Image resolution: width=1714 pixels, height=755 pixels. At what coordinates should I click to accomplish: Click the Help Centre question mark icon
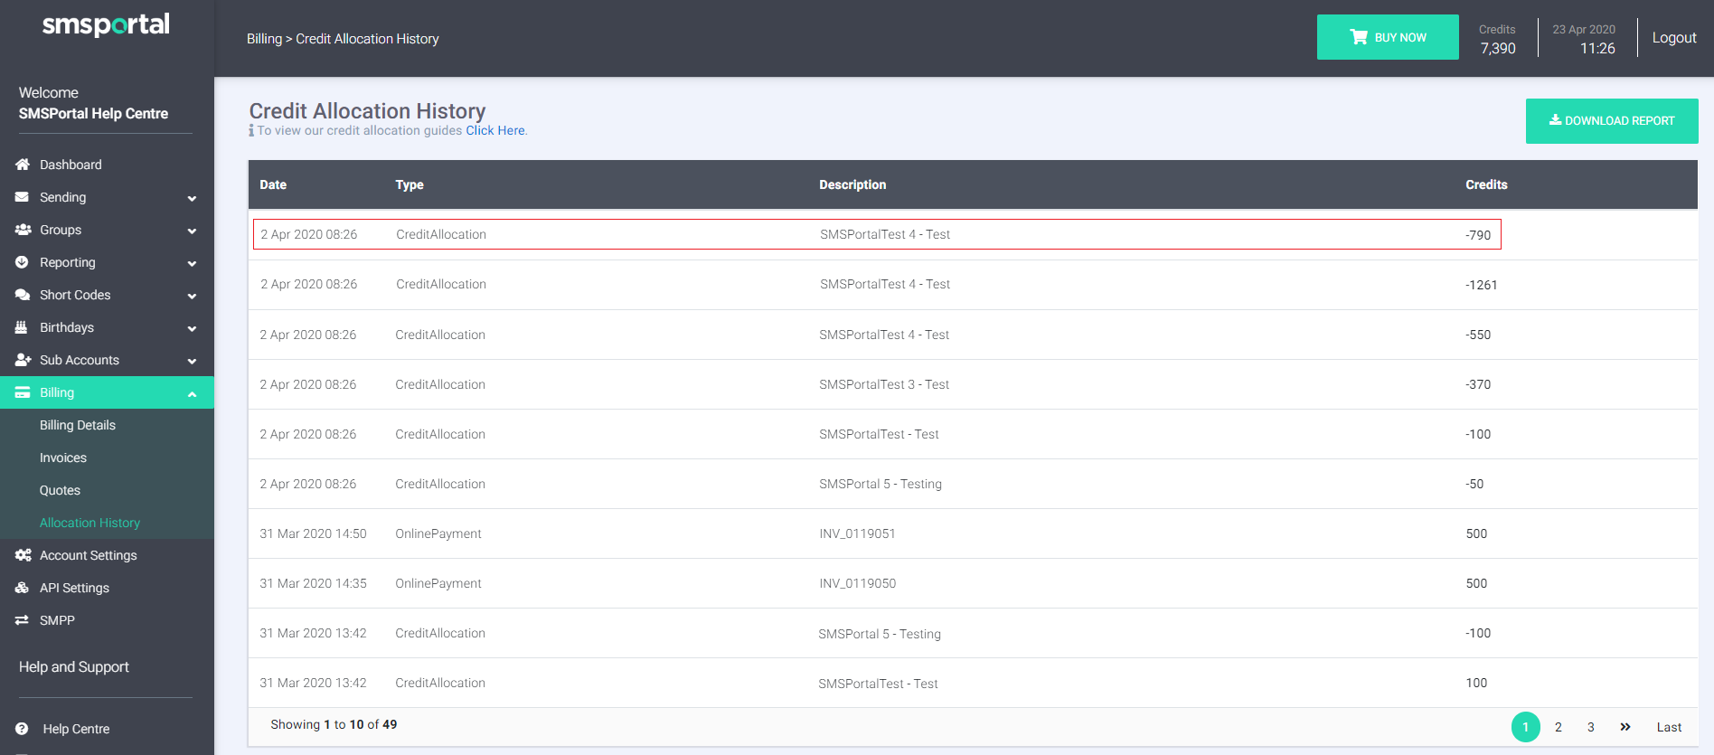(x=22, y=729)
